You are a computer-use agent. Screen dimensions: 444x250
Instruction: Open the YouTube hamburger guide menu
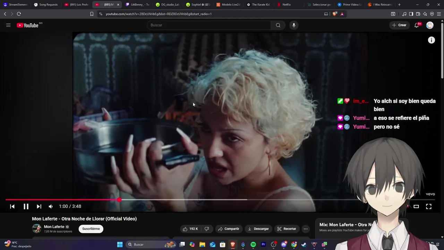(x=8, y=25)
